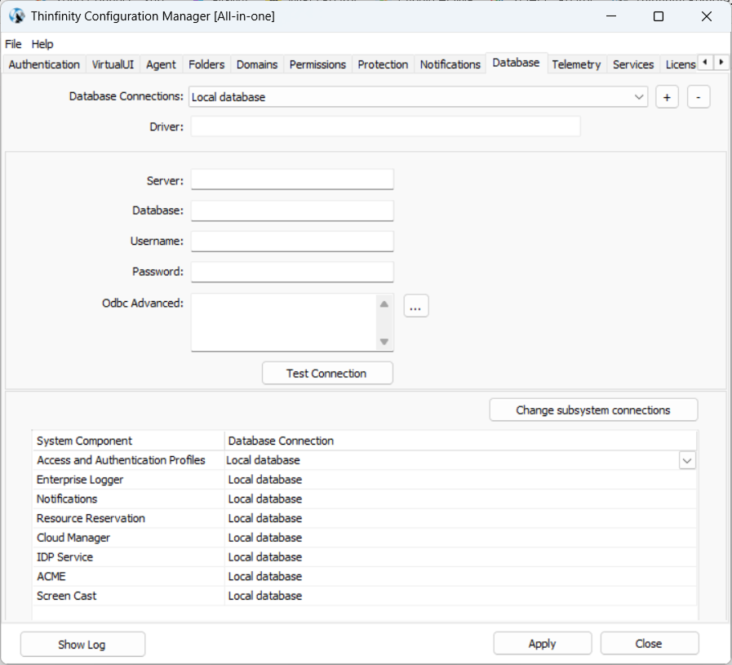Click the System Component column header
This screenshot has height=665, width=732.
pos(128,441)
